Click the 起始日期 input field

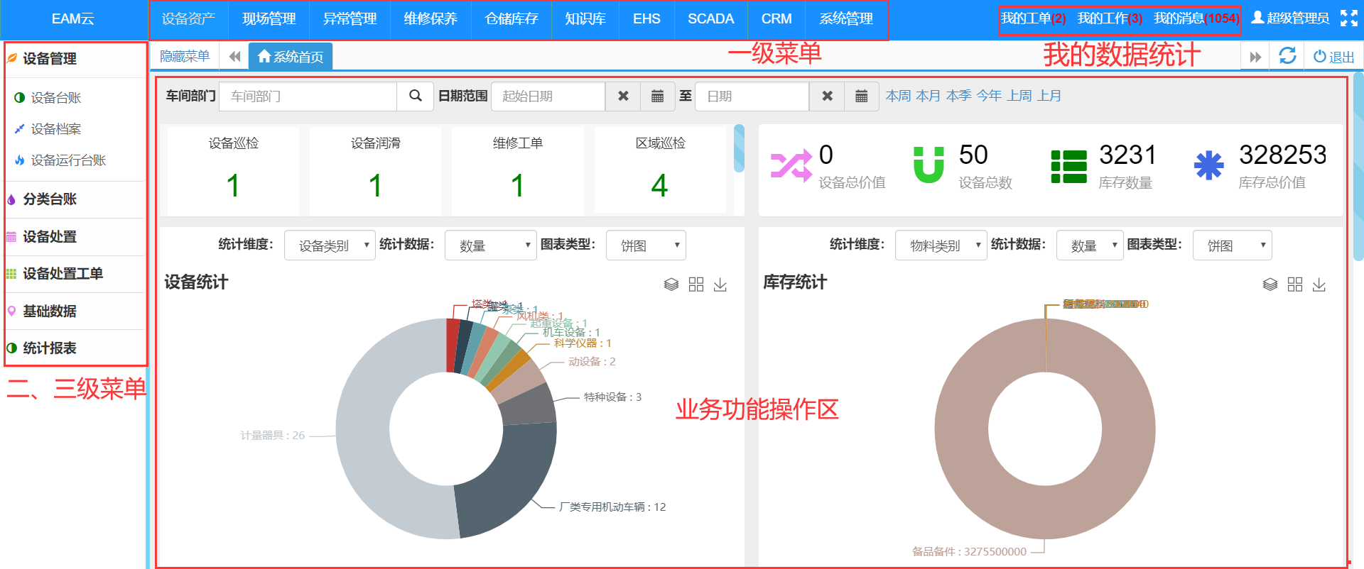pos(548,96)
